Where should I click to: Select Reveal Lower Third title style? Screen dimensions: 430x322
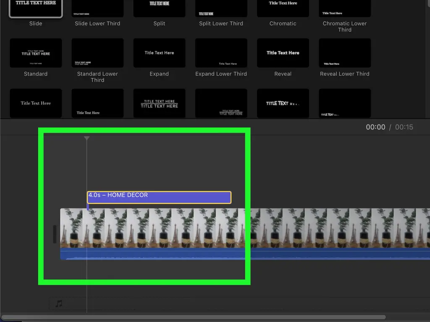[x=345, y=53]
